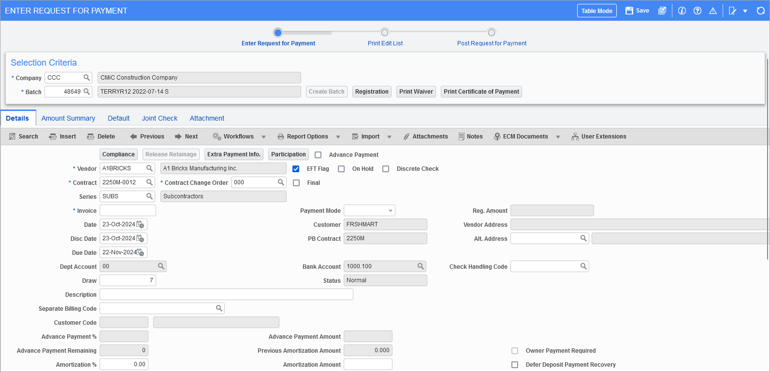Toggle the Discrete Check checkbox
Image resolution: width=770 pixels, height=372 pixels.
click(x=386, y=169)
